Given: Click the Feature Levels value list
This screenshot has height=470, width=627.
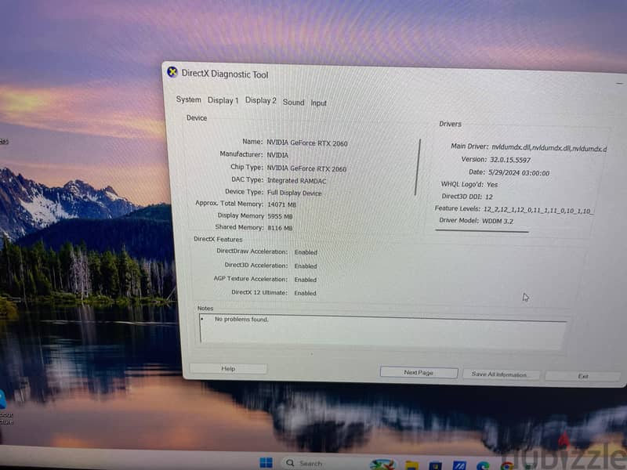Looking at the screenshot, I should click(x=538, y=210).
